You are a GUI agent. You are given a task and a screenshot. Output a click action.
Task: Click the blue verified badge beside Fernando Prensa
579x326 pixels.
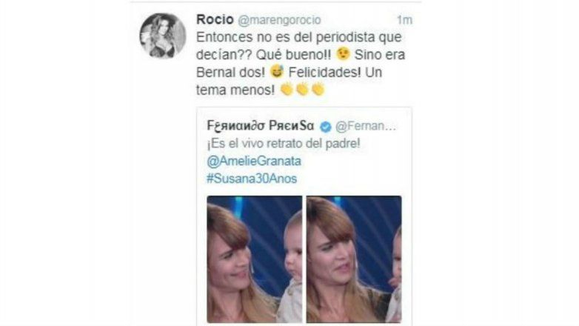(325, 127)
